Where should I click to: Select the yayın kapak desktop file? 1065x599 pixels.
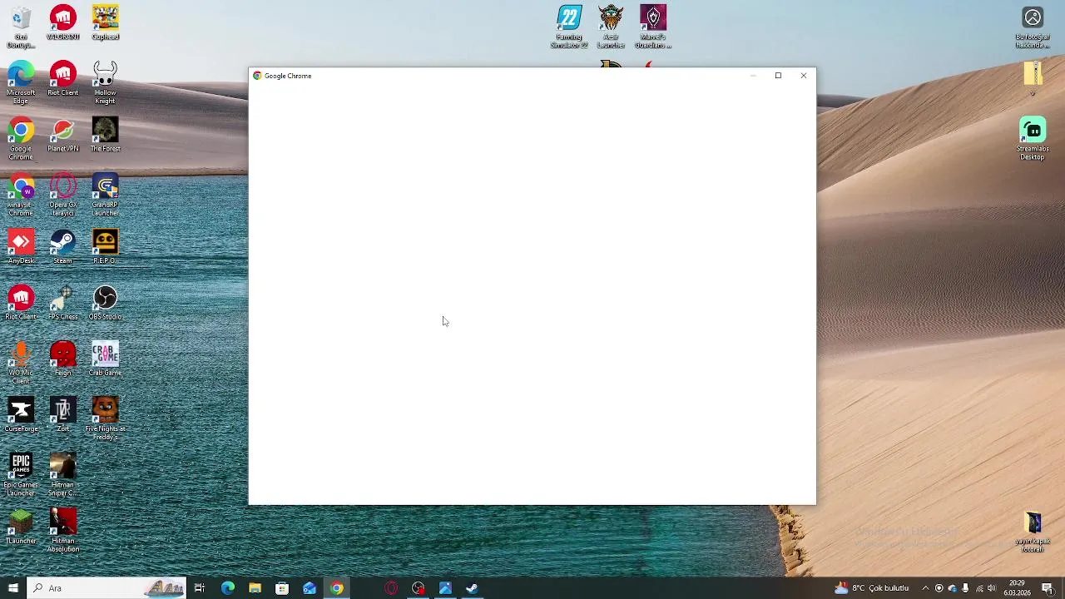coord(1033,532)
